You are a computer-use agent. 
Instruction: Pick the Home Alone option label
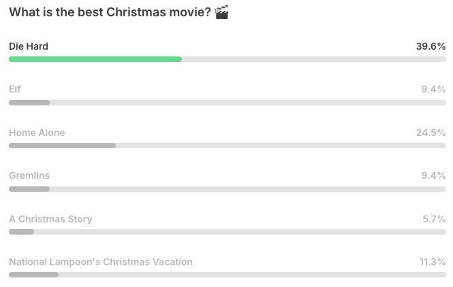(x=37, y=133)
